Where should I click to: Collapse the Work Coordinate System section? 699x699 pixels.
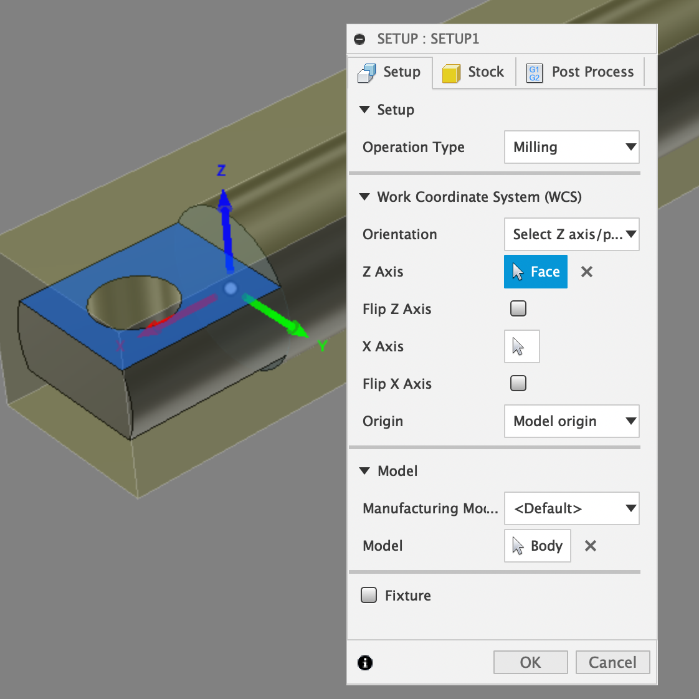point(364,197)
